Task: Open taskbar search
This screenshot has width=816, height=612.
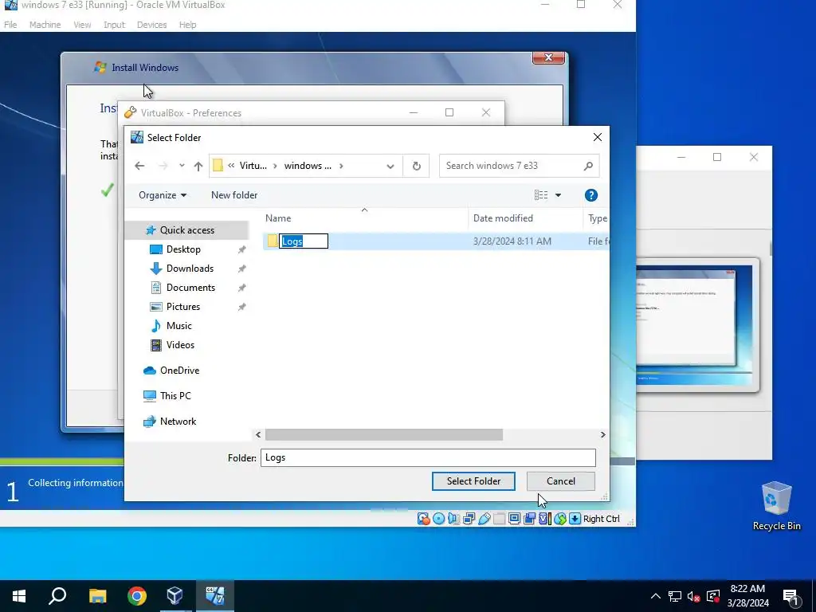Action: coord(57,596)
